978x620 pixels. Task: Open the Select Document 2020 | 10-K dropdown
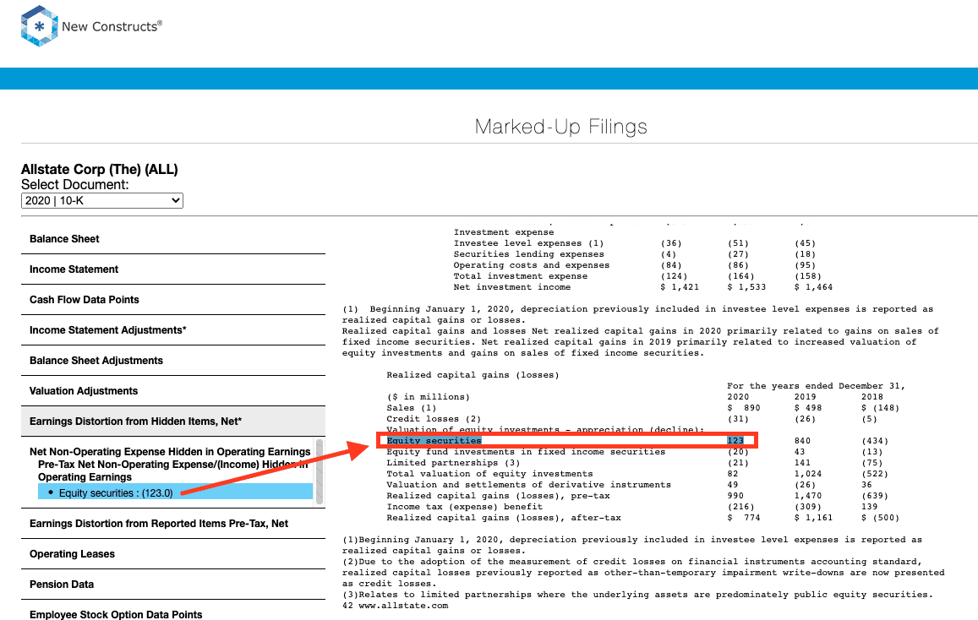102,201
